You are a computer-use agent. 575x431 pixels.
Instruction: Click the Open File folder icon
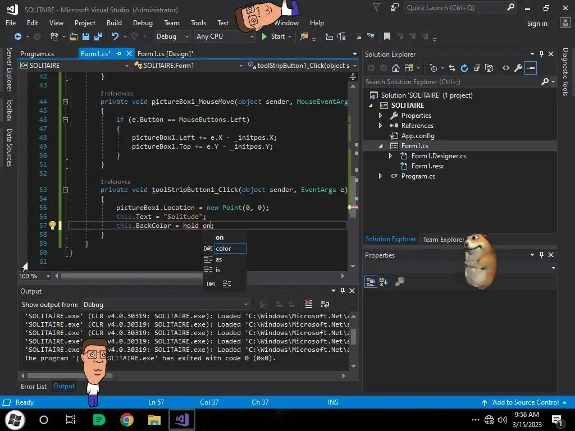[74, 36]
